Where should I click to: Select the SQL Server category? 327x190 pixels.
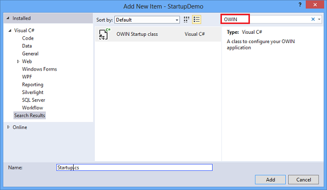tap(33, 100)
